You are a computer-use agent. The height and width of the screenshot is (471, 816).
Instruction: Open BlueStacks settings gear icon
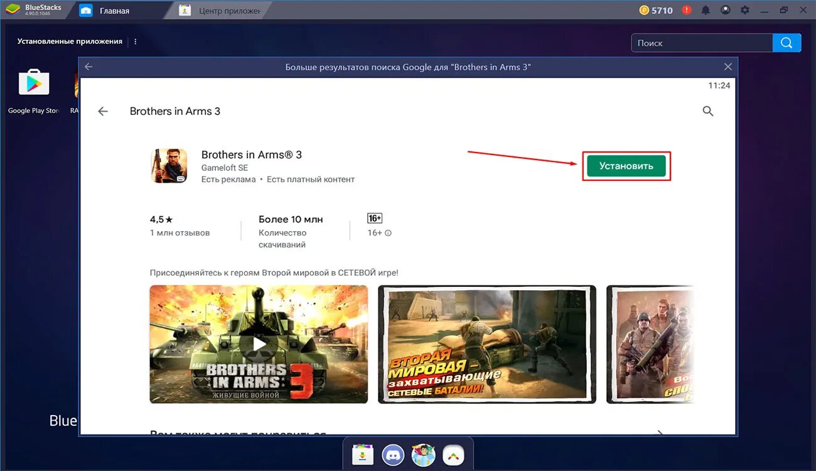744,10
